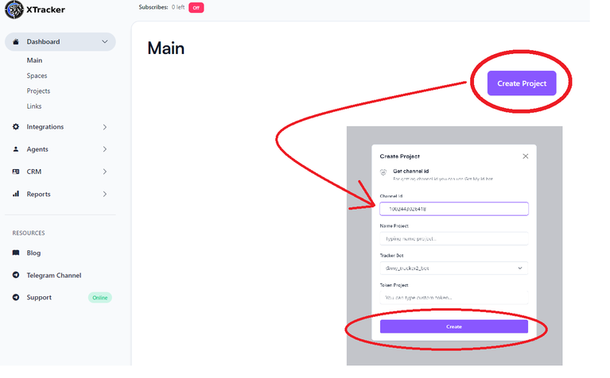Toggle the Subscribes Off switch

pyautogui.click(x=196, y=8)
